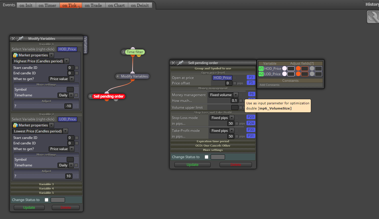Image resolution: width=379 pixels, height=219 pixels.
Task: Click Update in the Sell pending order panel
Action: [x=192, y=165]
